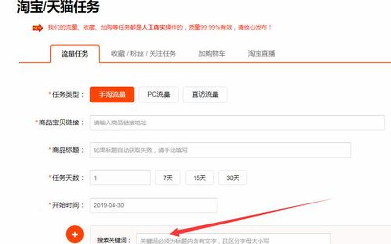
Task: Select 手淘流量 task type
Action: click(x=112, y=95)
